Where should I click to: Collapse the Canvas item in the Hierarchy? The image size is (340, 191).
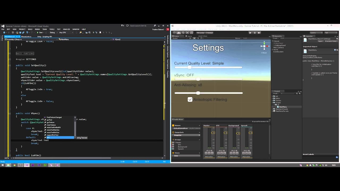[273, 41]
